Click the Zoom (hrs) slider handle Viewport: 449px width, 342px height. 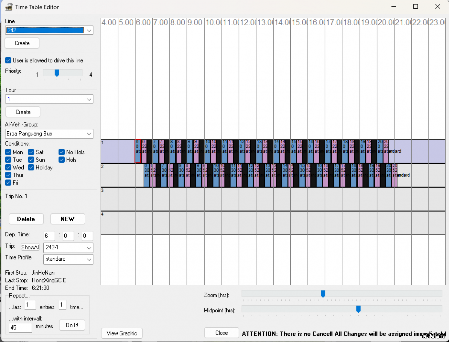pyautogui.click(x=323, y=294)
